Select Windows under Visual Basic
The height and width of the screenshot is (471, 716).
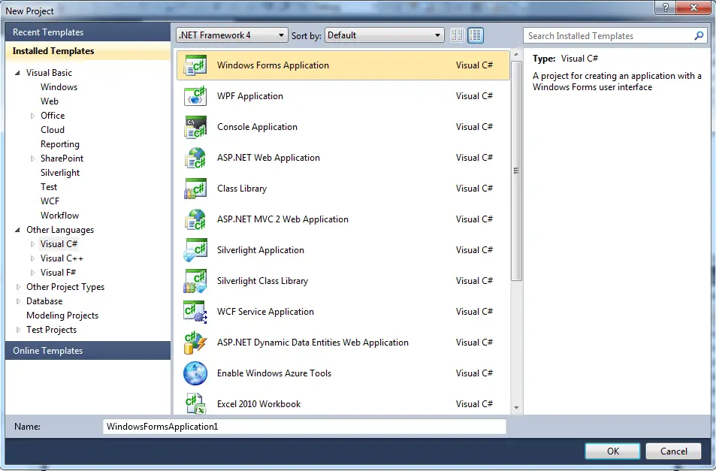59,87
